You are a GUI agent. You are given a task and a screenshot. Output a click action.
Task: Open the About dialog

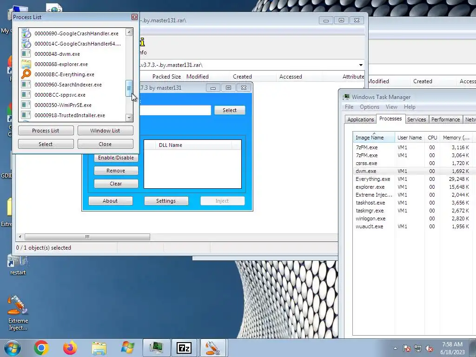[111, 201]
